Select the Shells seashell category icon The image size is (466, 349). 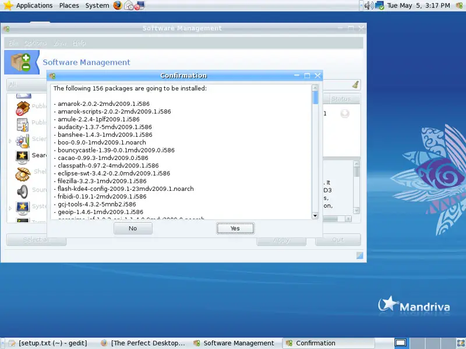click(x=23, y=174)
